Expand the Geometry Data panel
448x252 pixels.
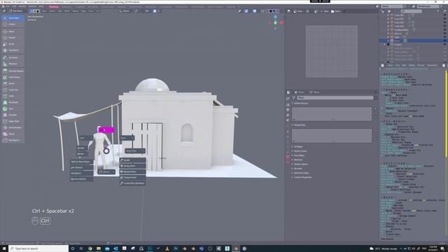(300, 173)
